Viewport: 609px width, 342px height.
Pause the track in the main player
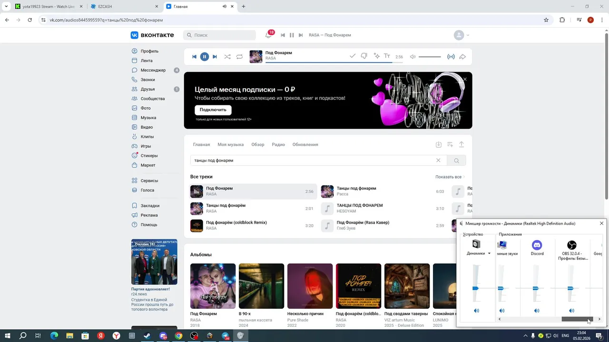(204, 57)
